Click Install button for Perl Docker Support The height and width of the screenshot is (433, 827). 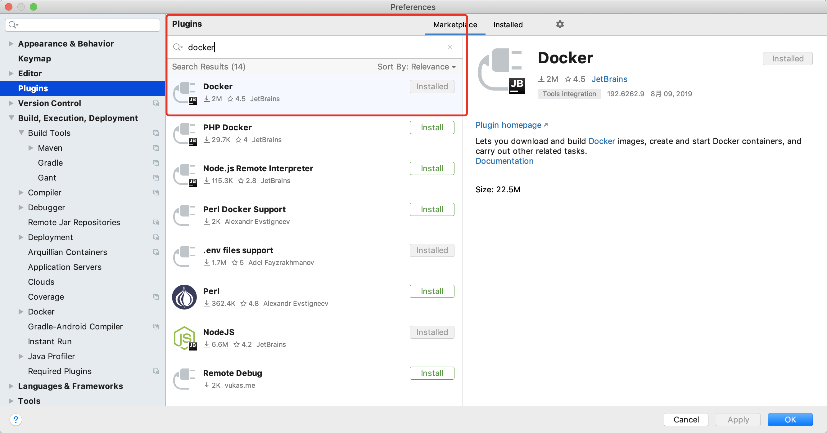(432, 209)
